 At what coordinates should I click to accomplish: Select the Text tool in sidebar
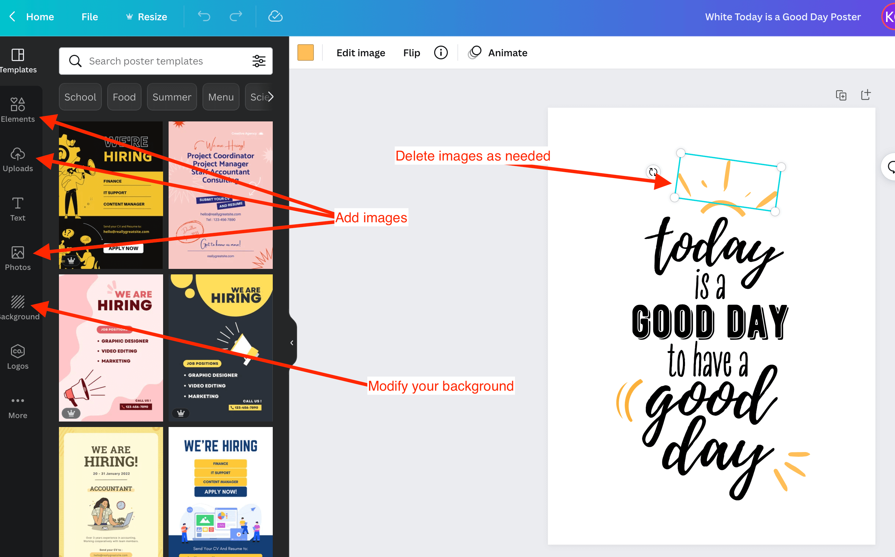pos(18,209)
